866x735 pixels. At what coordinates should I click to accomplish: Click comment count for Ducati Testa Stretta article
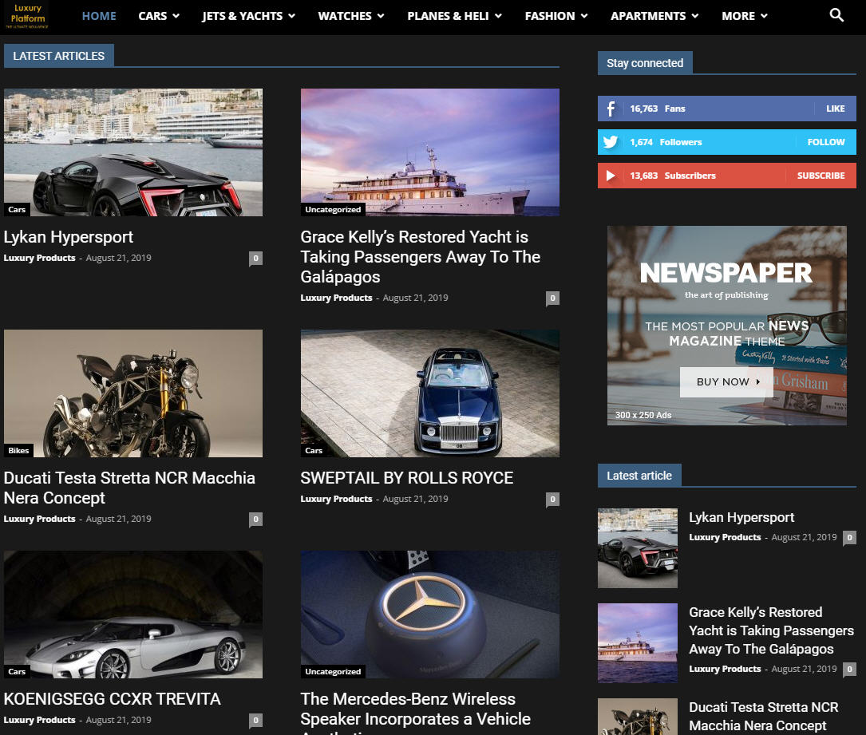coord(255,520)
